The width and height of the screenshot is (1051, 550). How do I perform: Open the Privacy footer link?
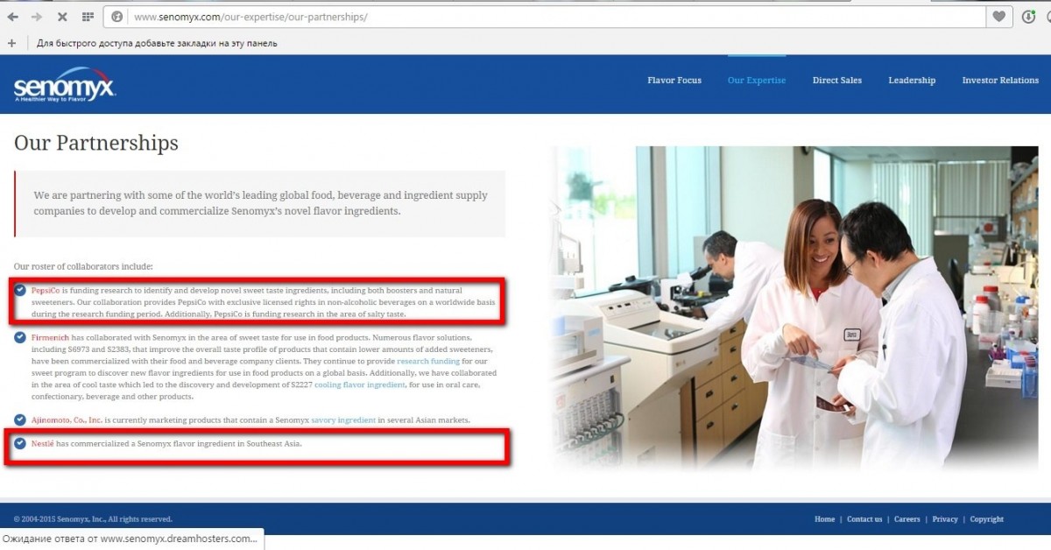(945, 519)
